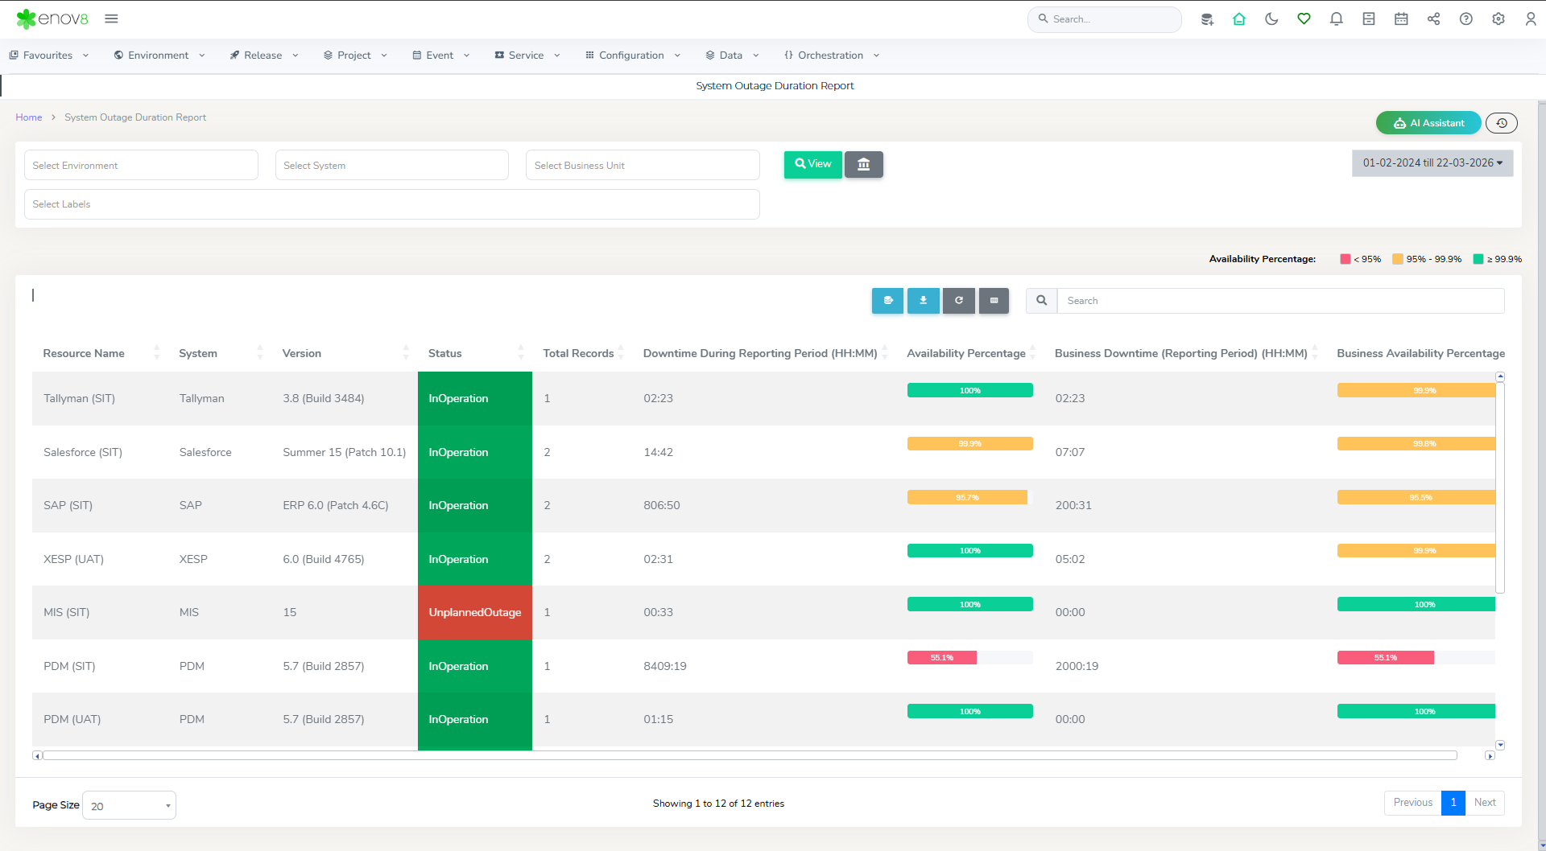Click the bank building icon button
The width and height of the screenshot is (1546, 851).
tap(863, 164)
